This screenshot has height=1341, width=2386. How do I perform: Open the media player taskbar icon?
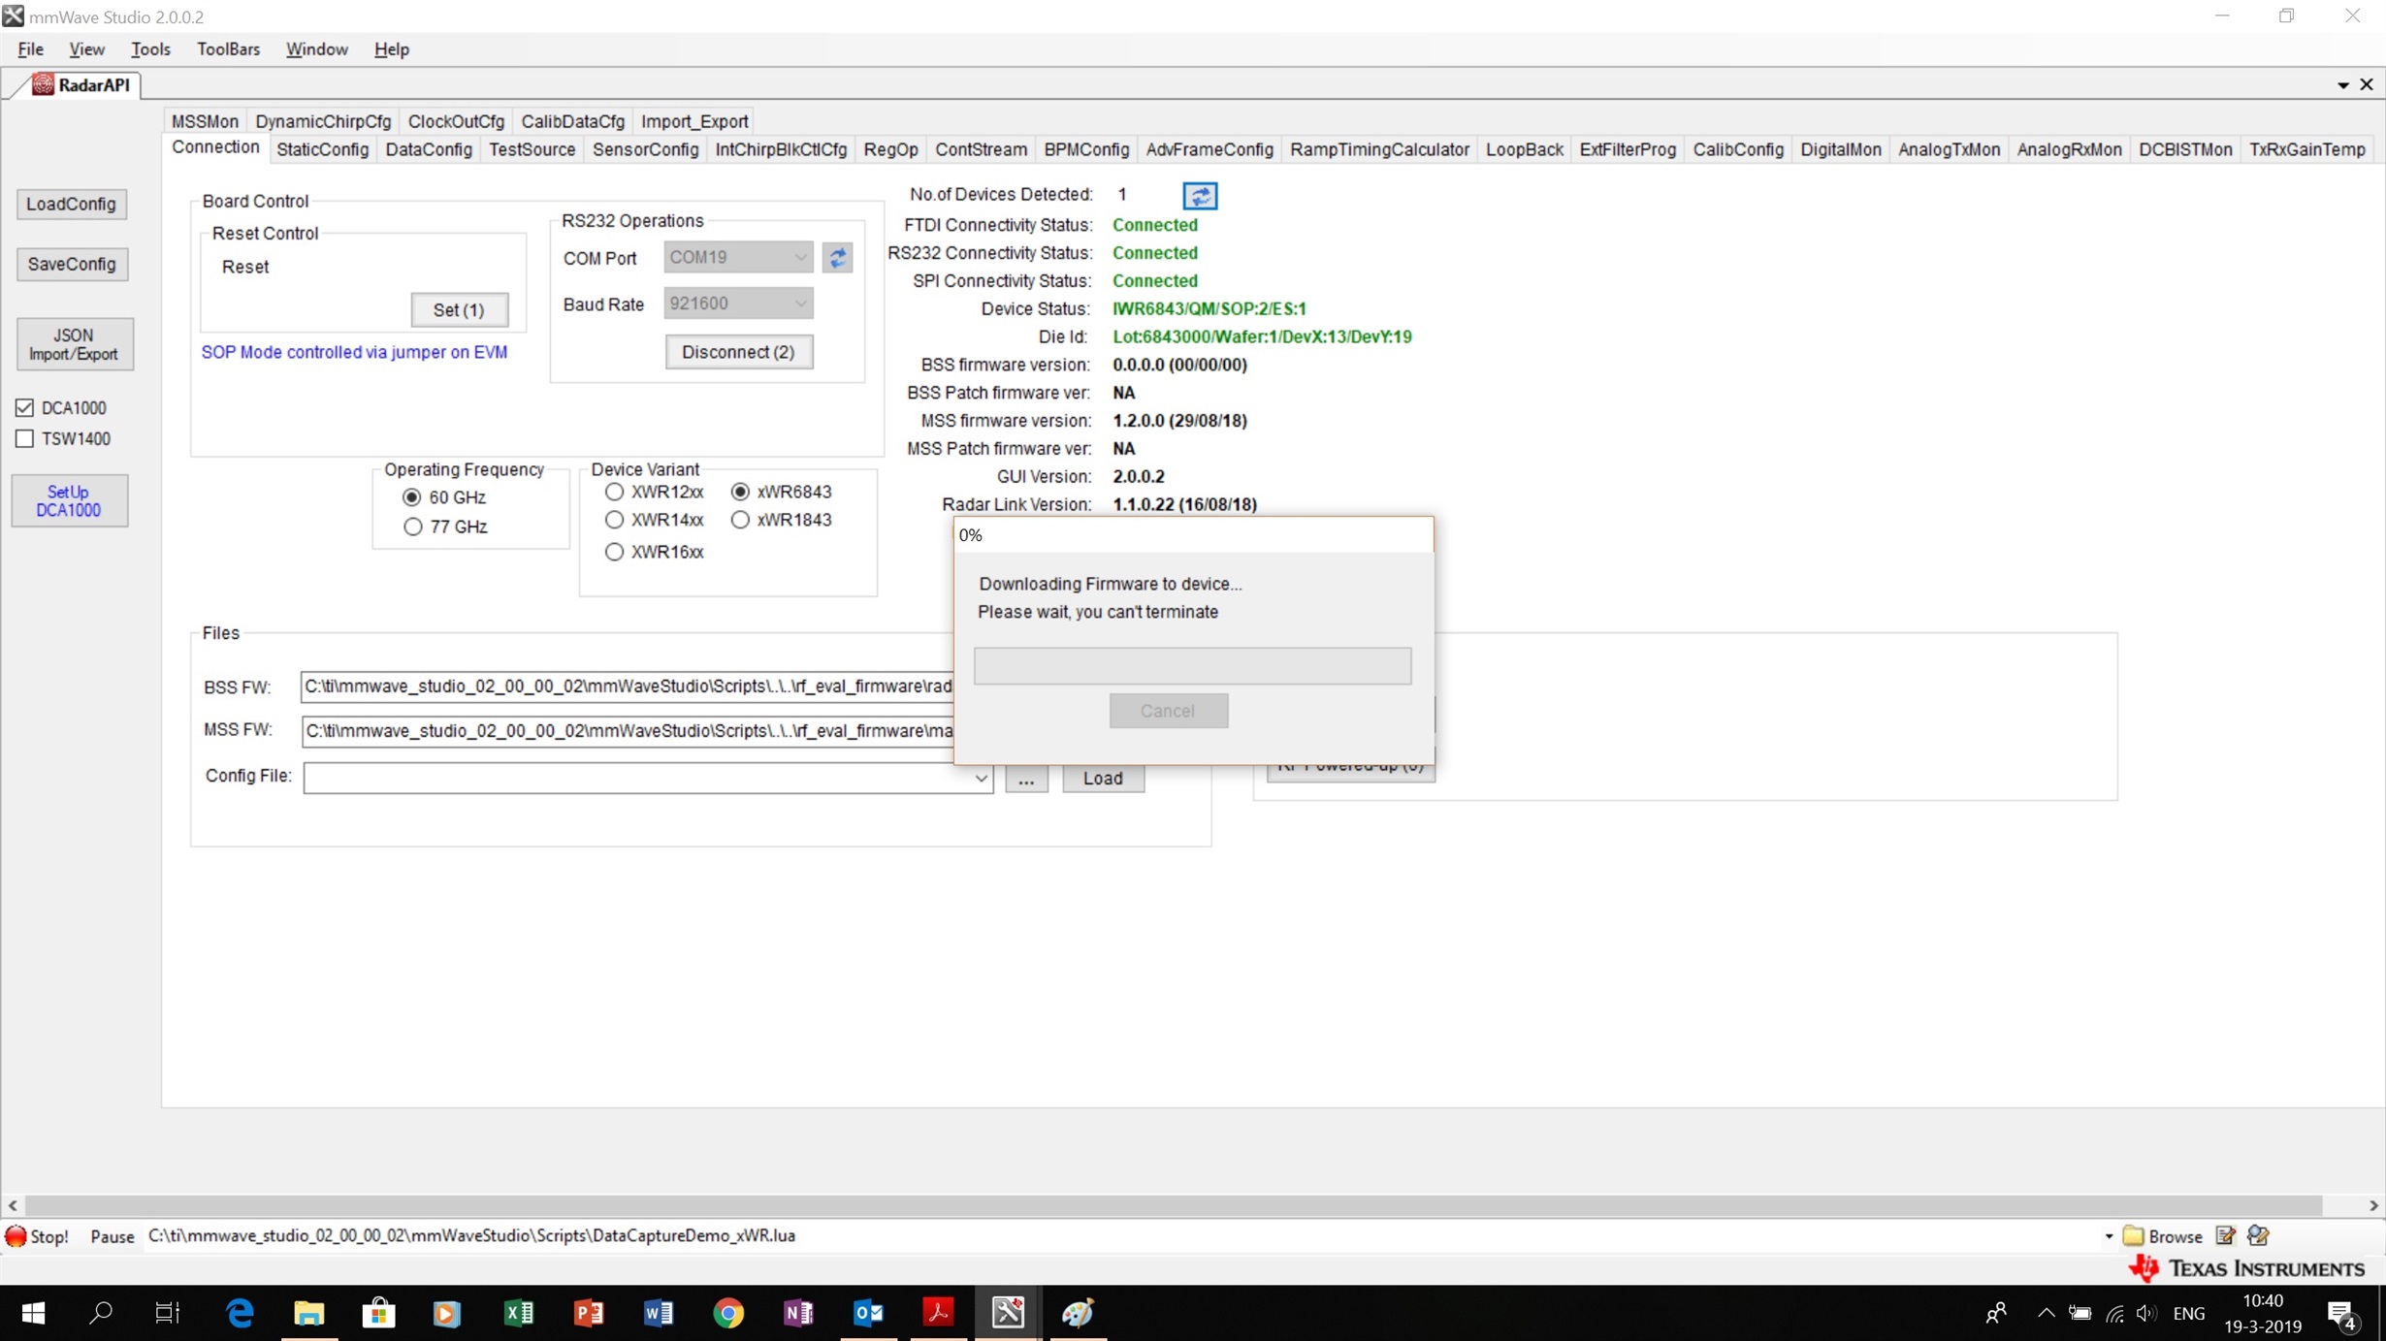pyautogui.click(x=446, y=1313)
